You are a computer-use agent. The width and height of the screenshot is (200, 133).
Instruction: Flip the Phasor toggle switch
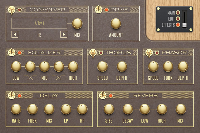pos(149,53)
